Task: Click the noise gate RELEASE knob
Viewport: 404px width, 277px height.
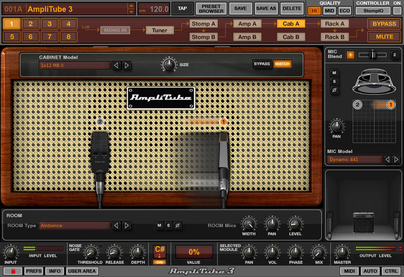Action: tap(115, 252)
